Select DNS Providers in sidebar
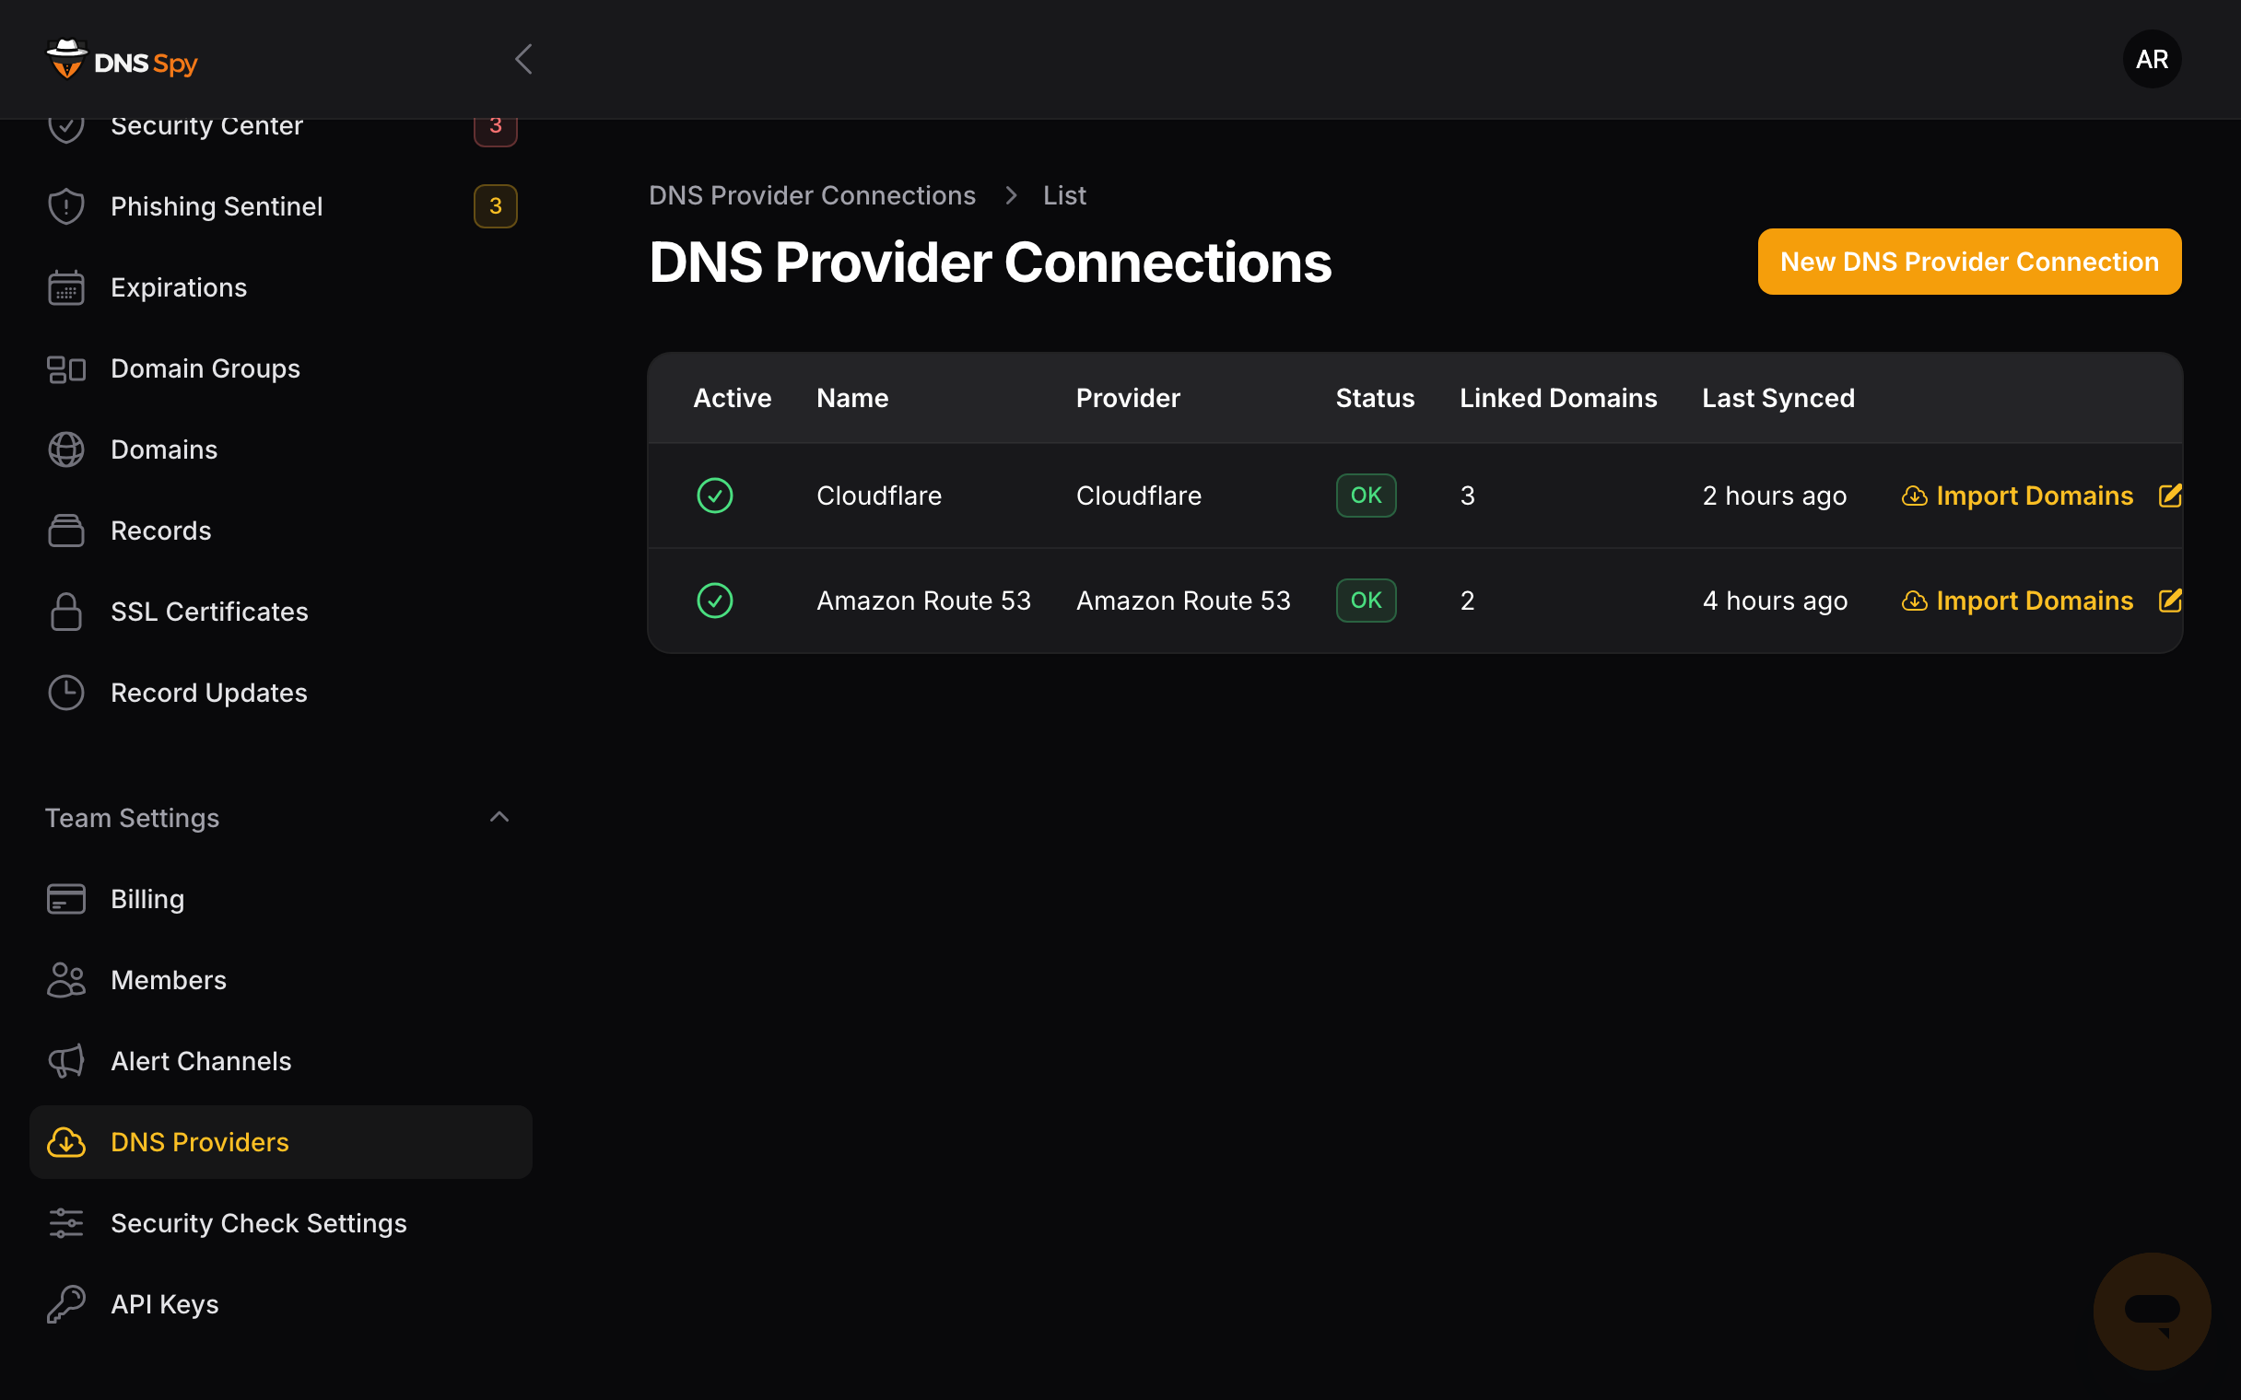 [281, 1142]
